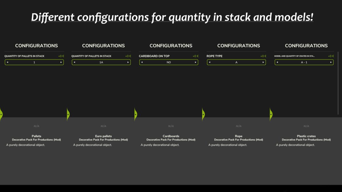Image resolution: width=342 pixels, height=192 pixels.
Task: Switch Rope Type to next option
Action: tap(263, 62)
